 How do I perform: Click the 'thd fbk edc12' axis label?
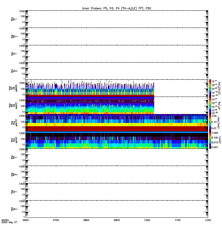click(14, 123)
